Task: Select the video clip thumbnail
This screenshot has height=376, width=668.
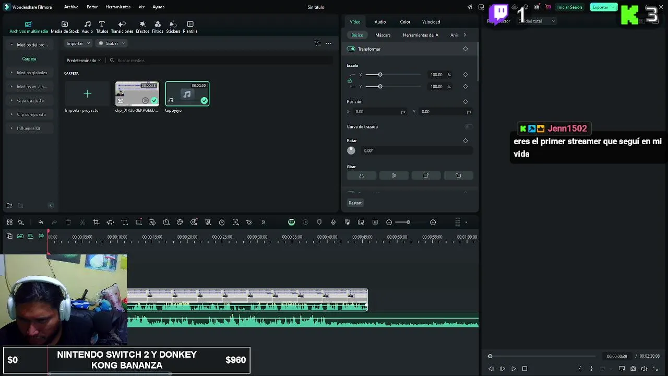Action: pos(137,94)
